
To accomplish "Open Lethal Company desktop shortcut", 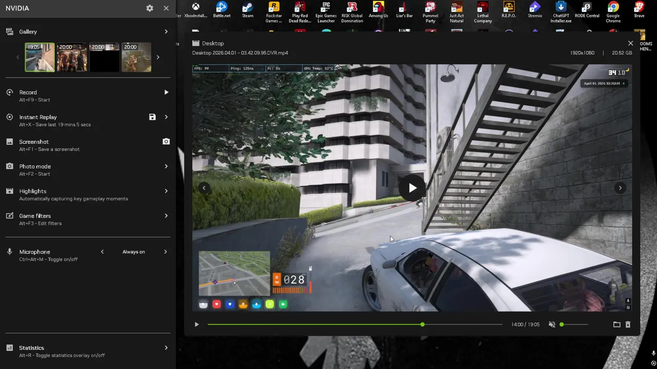I will coord(483,12).
